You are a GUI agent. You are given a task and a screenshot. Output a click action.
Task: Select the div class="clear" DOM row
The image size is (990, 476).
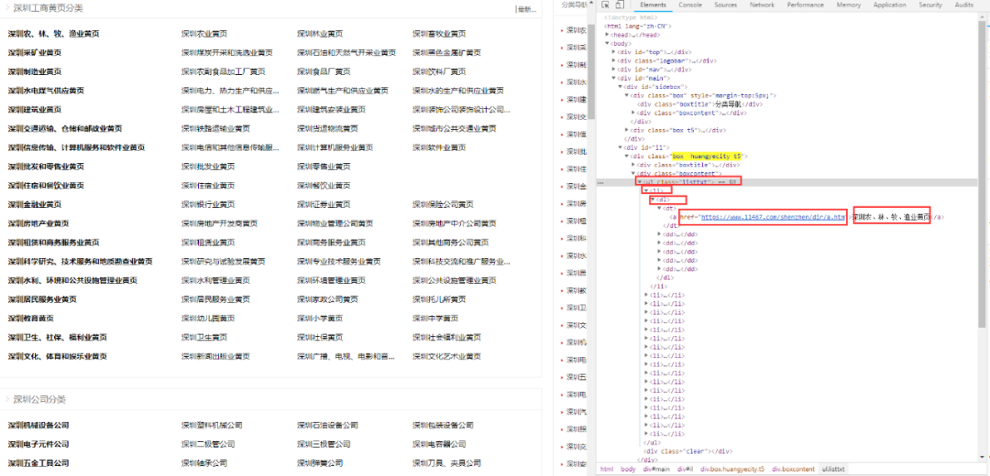pyautogui.click(x=687, y=451)
